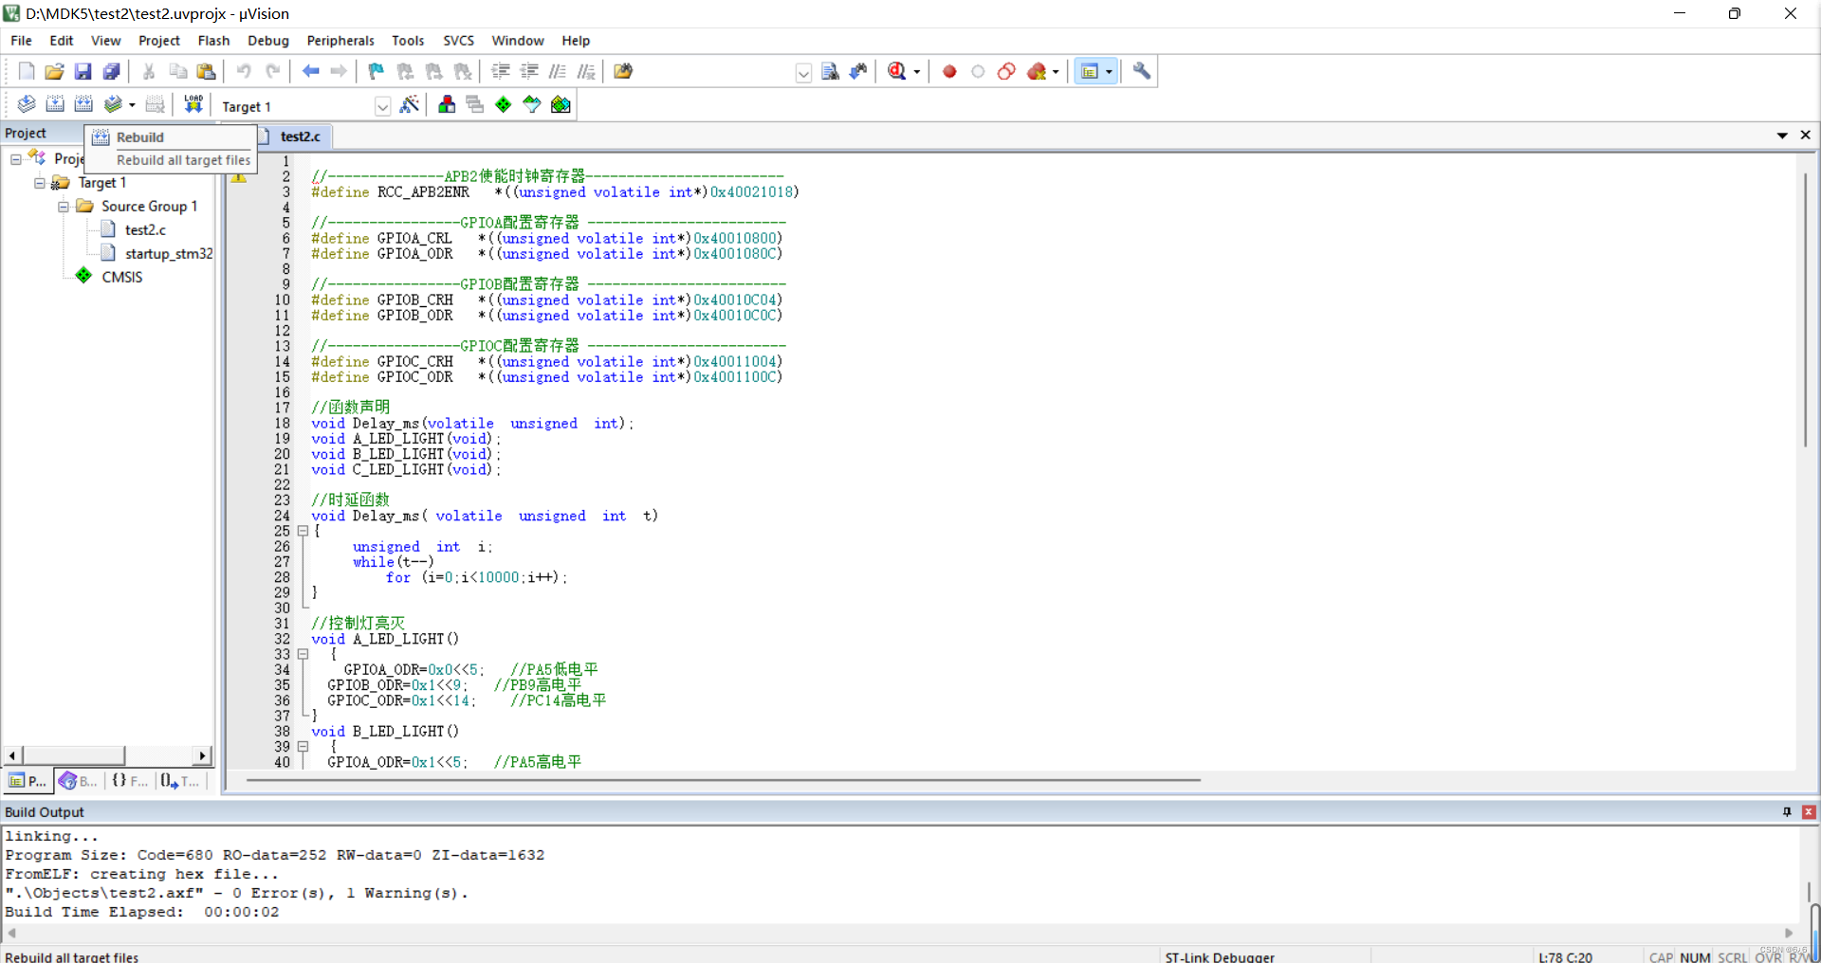Screen dimensions: 1821x963
Task: Click green diamond Manage Run-Time Environment icon
Action: click(504, 104)
